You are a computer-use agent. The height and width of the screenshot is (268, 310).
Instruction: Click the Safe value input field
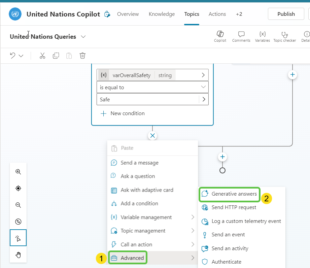click(x=148, y=99)
